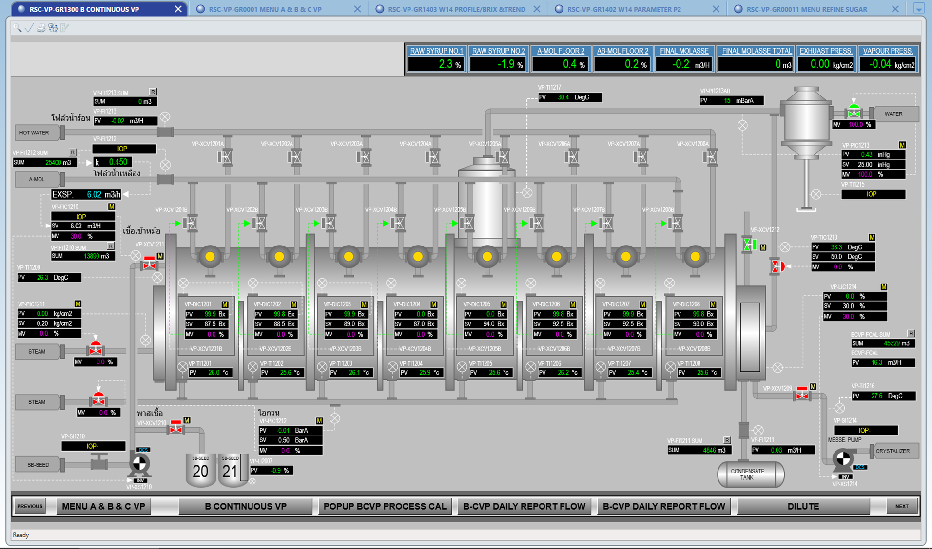The image size is (932, 549).
Task: Click the printer icon in the toolbar
Action: [41, 28]
